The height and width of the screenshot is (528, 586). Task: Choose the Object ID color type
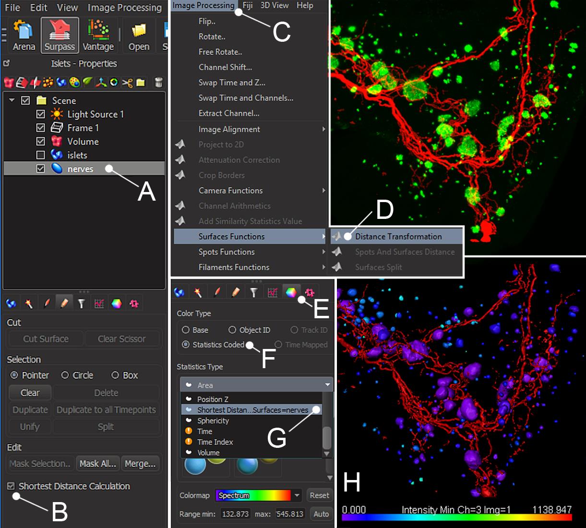point(232,330)
